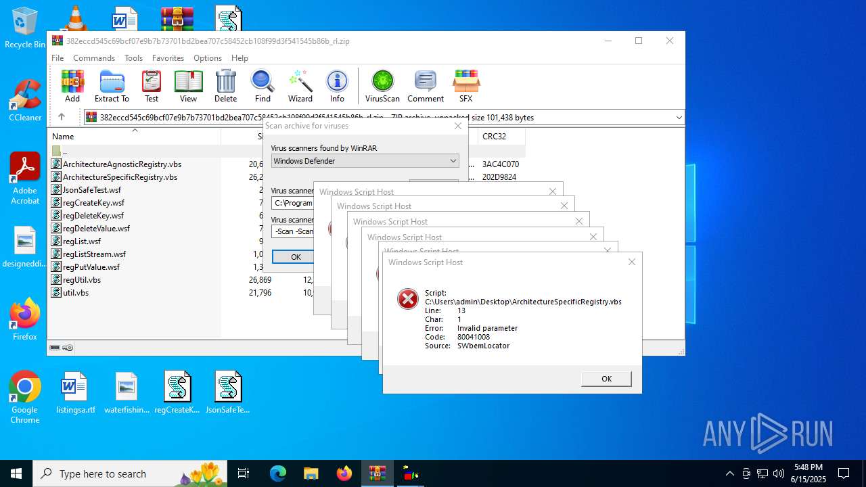The height and width of the screenshot is (487, 866).
Task: Open Firefox desktop shortcut
Action: coord(25,319)
